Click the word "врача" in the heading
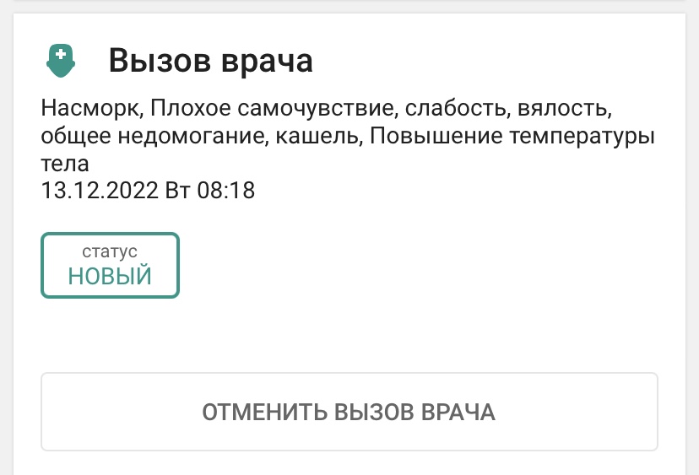 [x=267, y=62]
